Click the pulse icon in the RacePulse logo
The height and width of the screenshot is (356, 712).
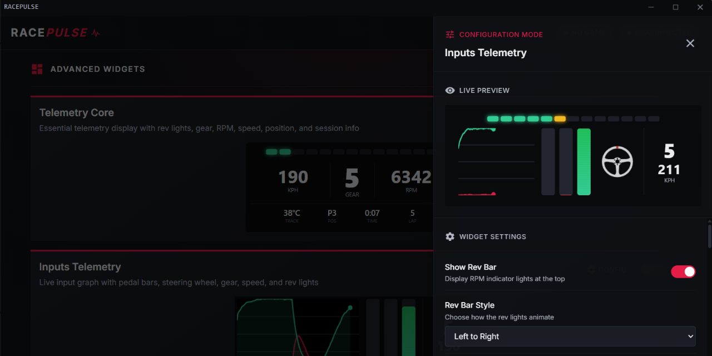[x=96, y=32]
